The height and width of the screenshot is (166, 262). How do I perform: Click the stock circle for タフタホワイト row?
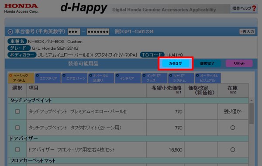pos(233,128)
